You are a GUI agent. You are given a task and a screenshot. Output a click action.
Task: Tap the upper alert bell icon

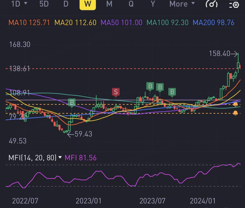(x=235, y=104)
